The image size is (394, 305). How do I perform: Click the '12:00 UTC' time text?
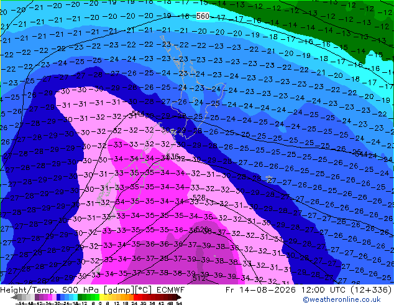(x=324, y=290)
